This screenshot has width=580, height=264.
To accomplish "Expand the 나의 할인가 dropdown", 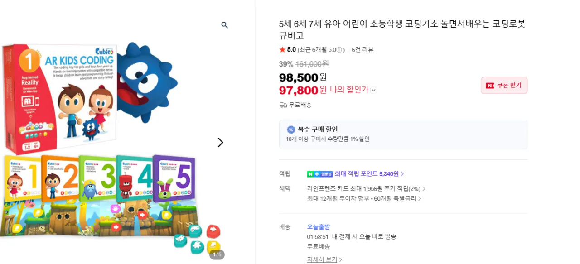I will (373, 90).
